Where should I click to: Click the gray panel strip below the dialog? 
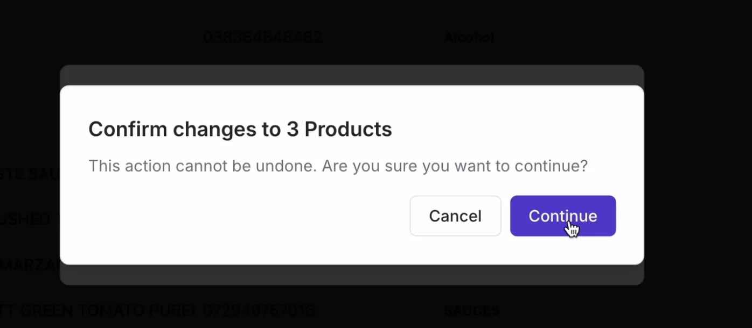point(352,275)
